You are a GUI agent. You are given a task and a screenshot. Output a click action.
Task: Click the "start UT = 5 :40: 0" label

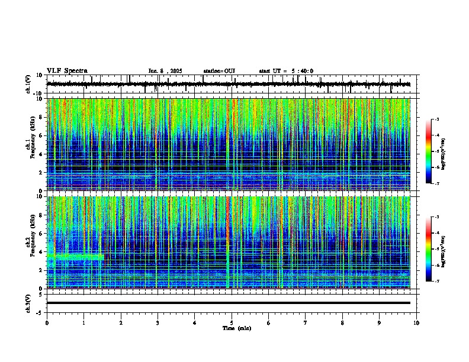click(286, 71)
